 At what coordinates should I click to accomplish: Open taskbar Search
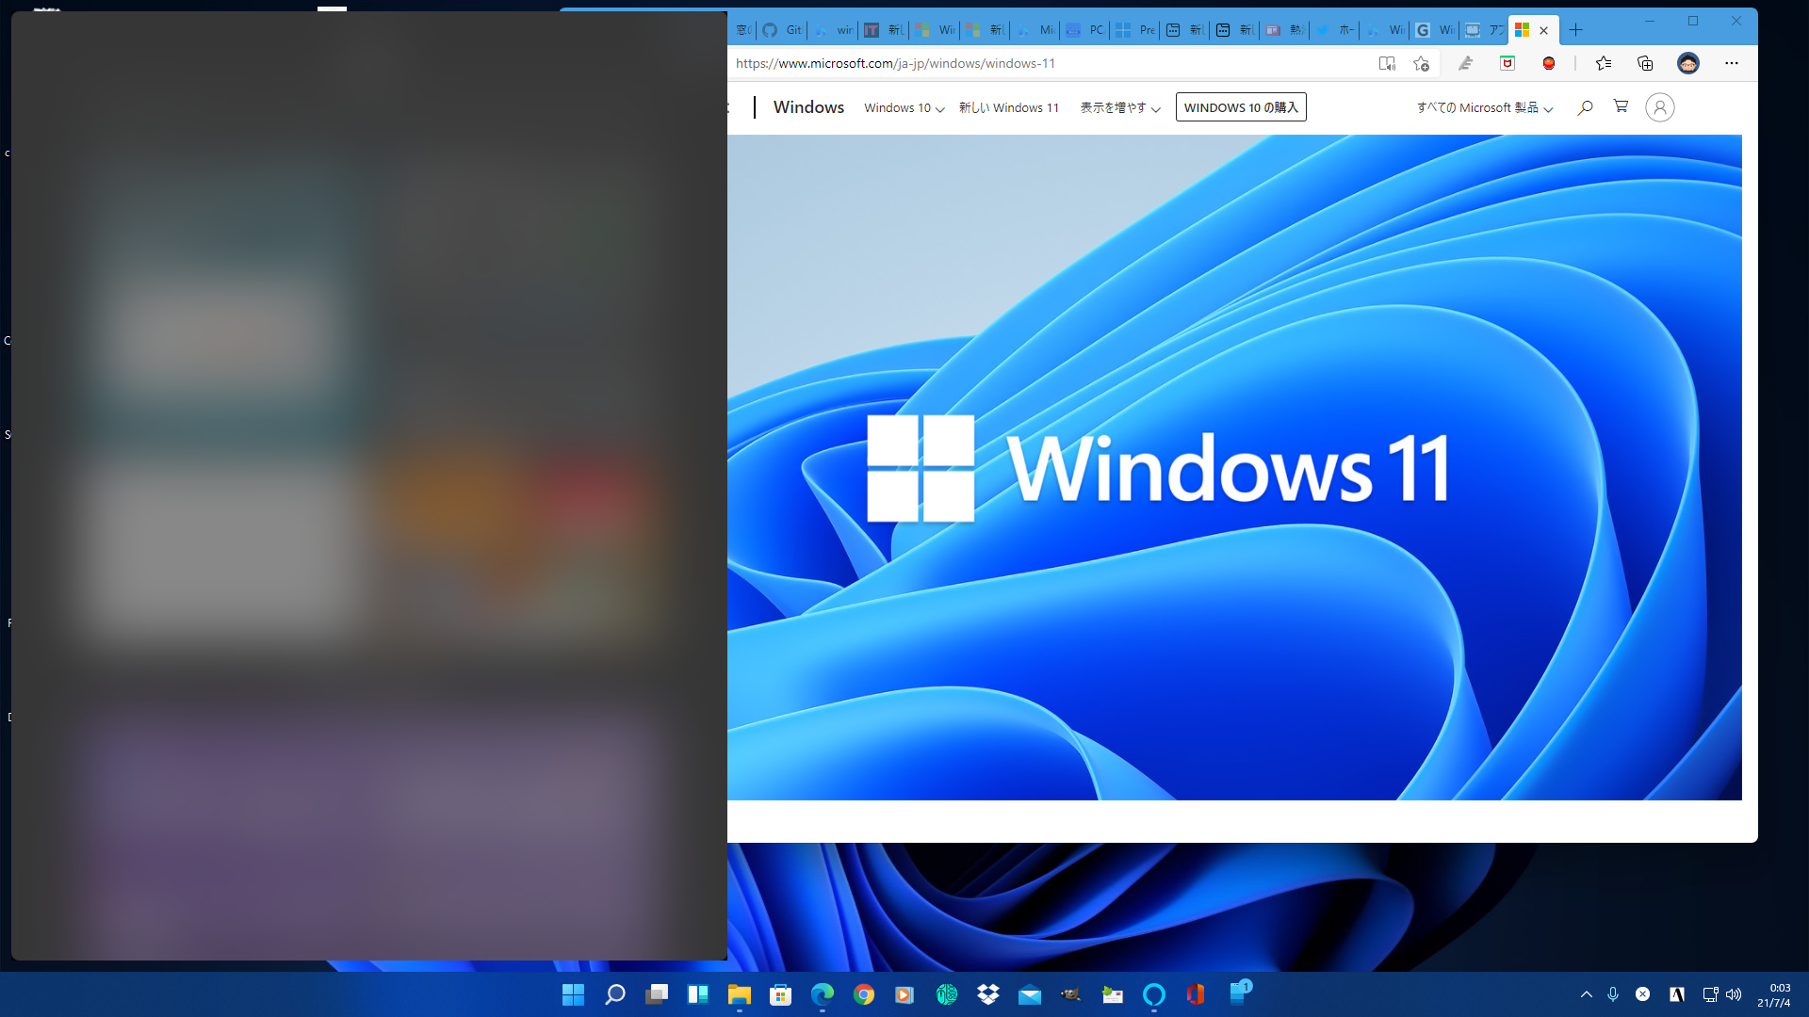click(614, 994)
